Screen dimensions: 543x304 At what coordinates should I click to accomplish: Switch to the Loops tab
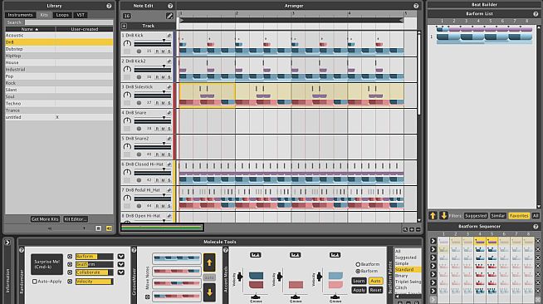click(62, 15)
